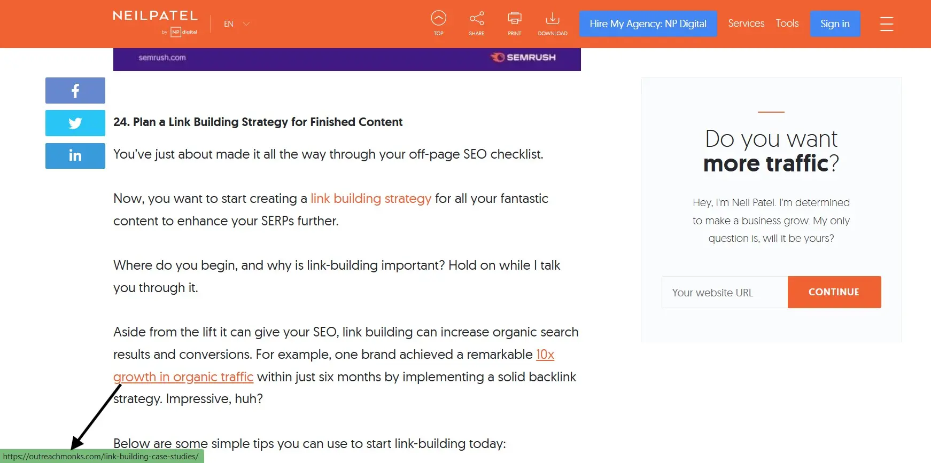Share the article on LinkedIn

tap(75, 156)
